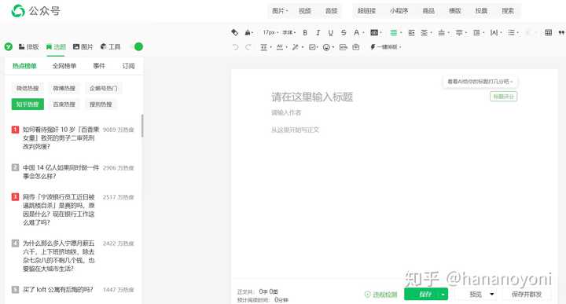Click the text background color icon
Viewport: 566px width, 304px height.
pos(374,32)
